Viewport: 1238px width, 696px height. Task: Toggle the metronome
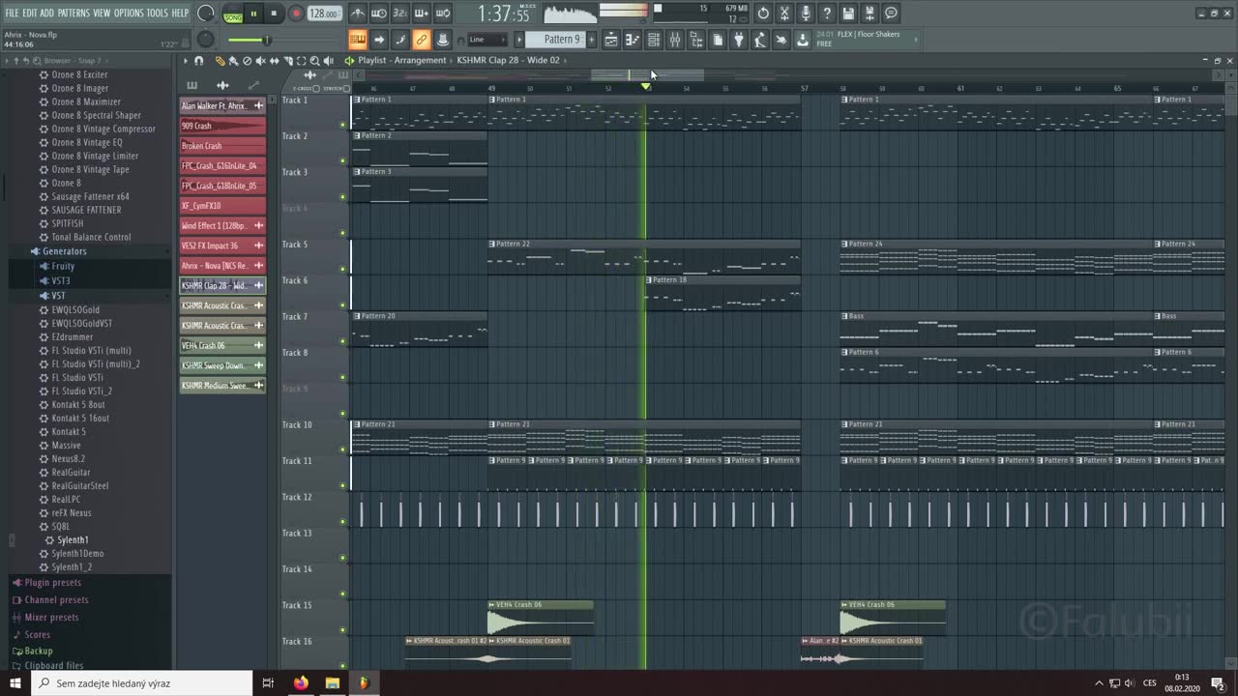click(357, 14)
